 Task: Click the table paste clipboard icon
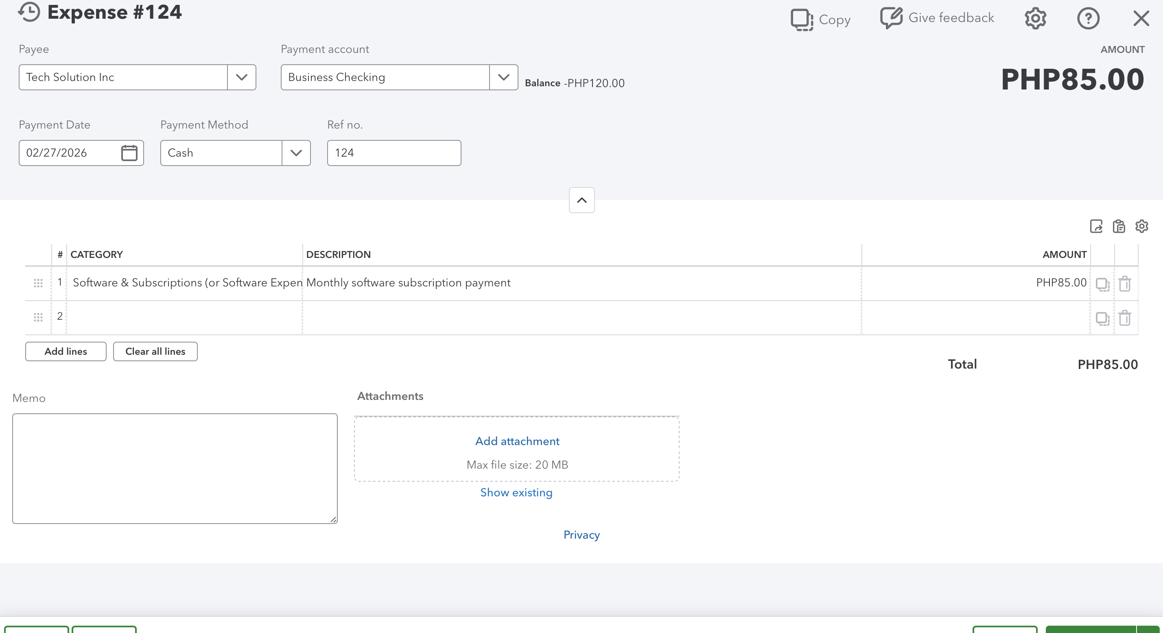pyautogui.click(x=1119, y=226)
